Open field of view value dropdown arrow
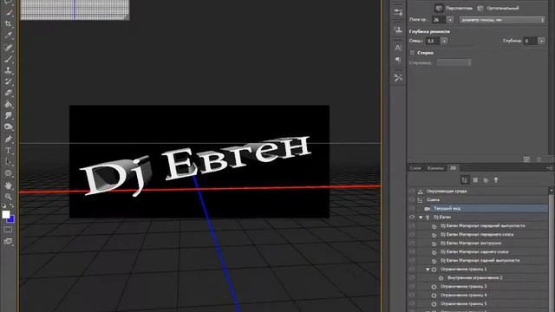 450,20
